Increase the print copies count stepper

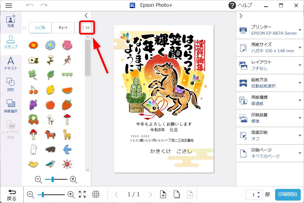tap(259, 192)
